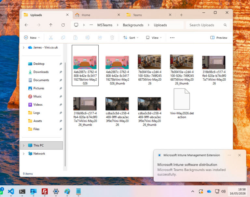Open the clock and date flyout
The height and width of the screenshot is (197, 250).
click(238, 191)
